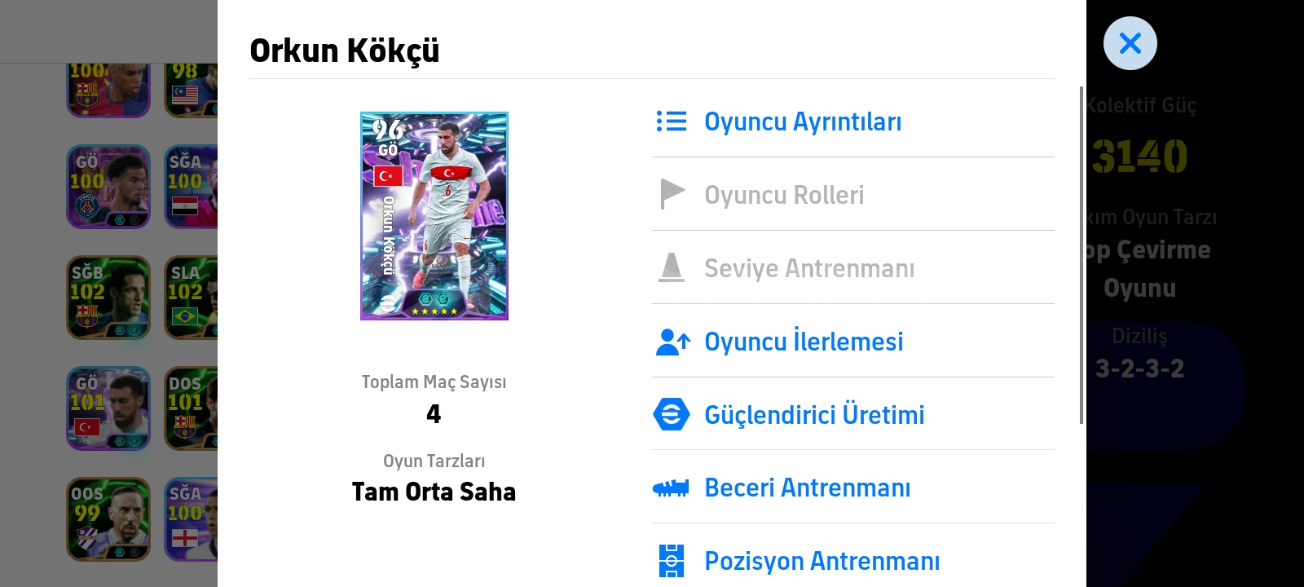
Task: Click the flag icon for Oyuncu Rolleri
Action: [x=672, y=194]
